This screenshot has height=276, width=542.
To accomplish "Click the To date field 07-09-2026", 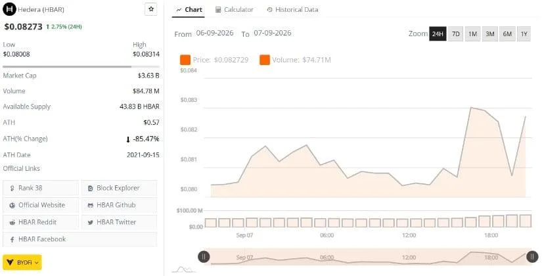I will point(273,34).
